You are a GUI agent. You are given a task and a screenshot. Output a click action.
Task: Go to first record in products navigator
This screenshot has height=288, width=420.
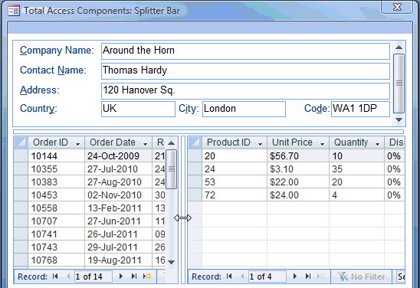(x=229, y=277)
